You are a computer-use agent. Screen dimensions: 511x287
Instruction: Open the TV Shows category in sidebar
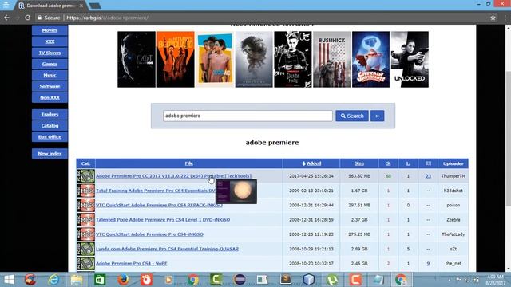point(50,53)
